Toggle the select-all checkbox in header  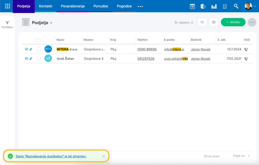pyautogui.click(x=39, y=40)
